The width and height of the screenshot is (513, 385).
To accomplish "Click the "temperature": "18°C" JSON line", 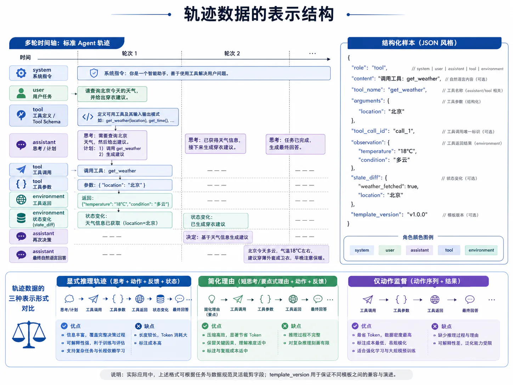I will 388,151.
